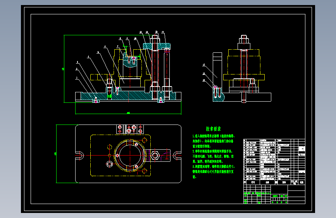This screenshot has height=218, width=336.
Task: Select the second technical requirement paragraph
Action: coord(213,156)
